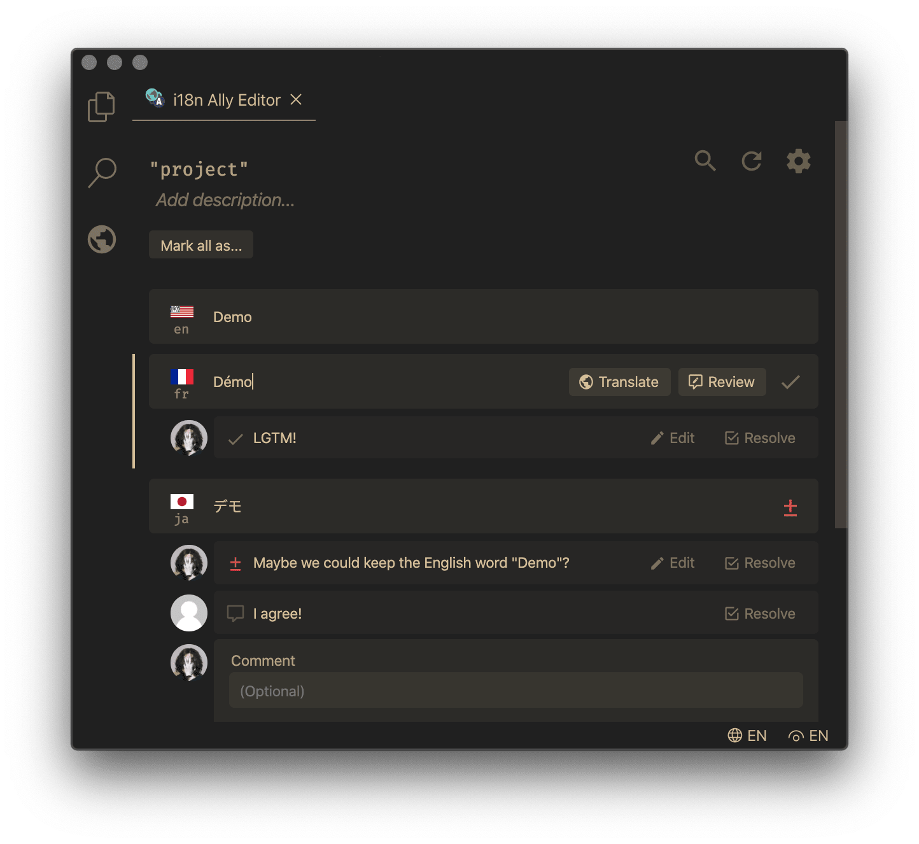
Task: Change source language via eye EN
Action: (x=808, y=736)
